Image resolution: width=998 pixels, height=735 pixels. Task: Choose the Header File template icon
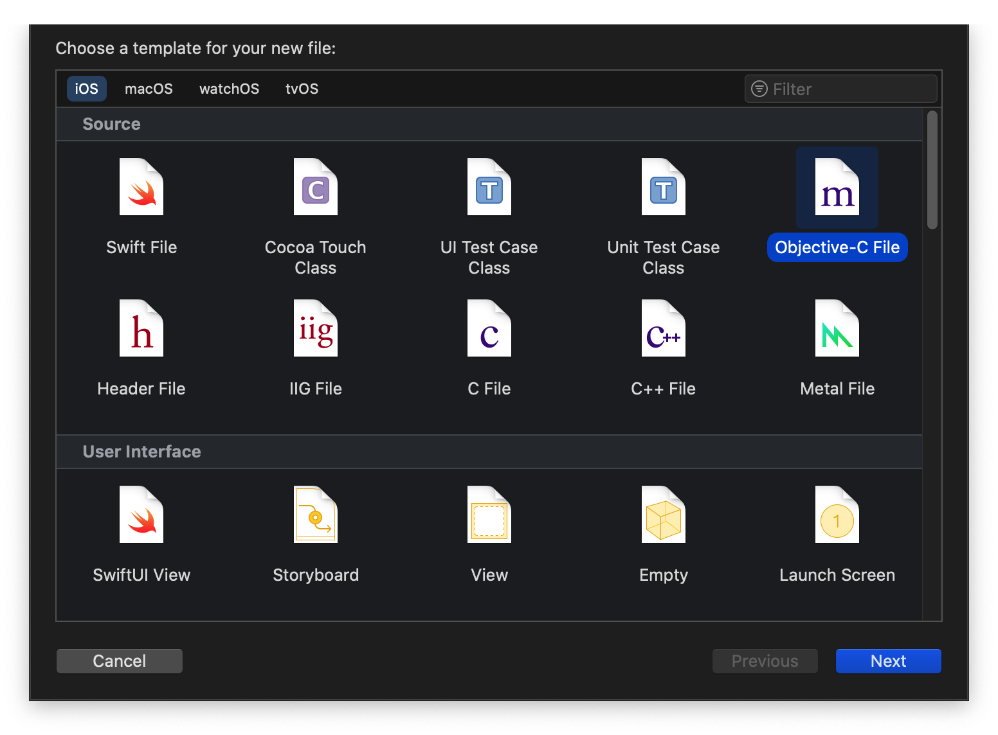point(141,328)
